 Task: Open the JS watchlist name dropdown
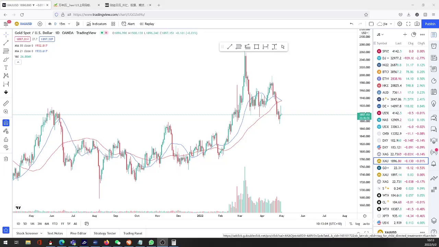380,35
